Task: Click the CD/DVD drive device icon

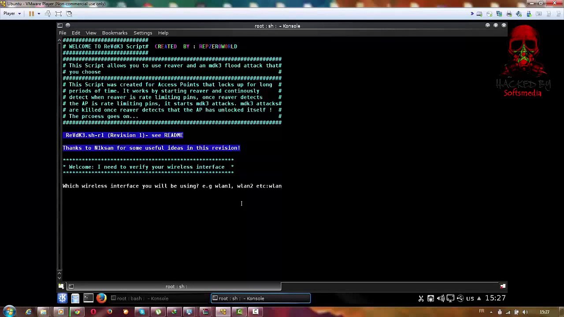Action: [x=489, y=14]
